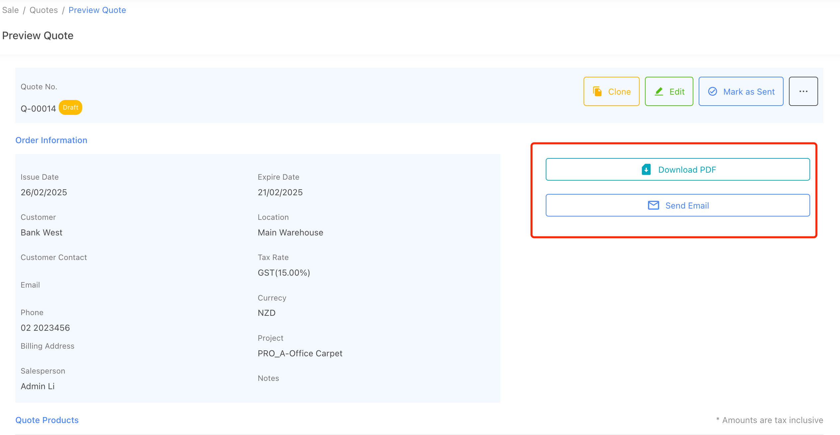
Task: Click the Mark as Sent checkmark icon
Action: tap(713, 92)
